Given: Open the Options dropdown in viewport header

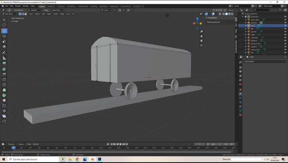Looking at the screenshot, I should (x=232, y=10).
